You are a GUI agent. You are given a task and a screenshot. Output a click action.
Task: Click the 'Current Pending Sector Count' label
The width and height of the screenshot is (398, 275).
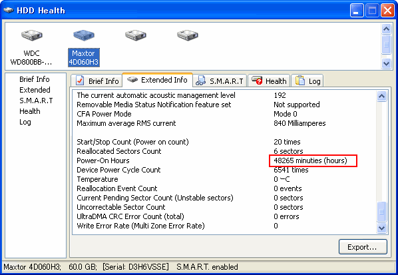[x=155, y=198]
